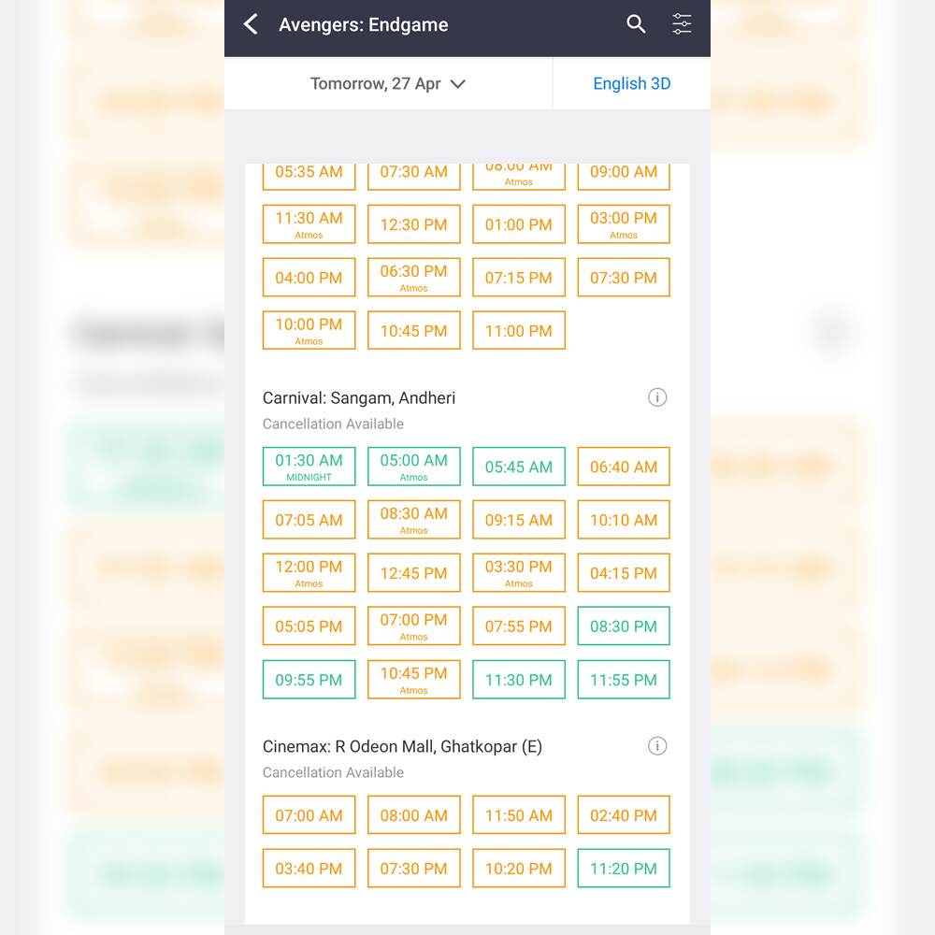
Task: Open the Cinemax: R Odeon Mall, Ghatkopar title
Action: point(402,746)
